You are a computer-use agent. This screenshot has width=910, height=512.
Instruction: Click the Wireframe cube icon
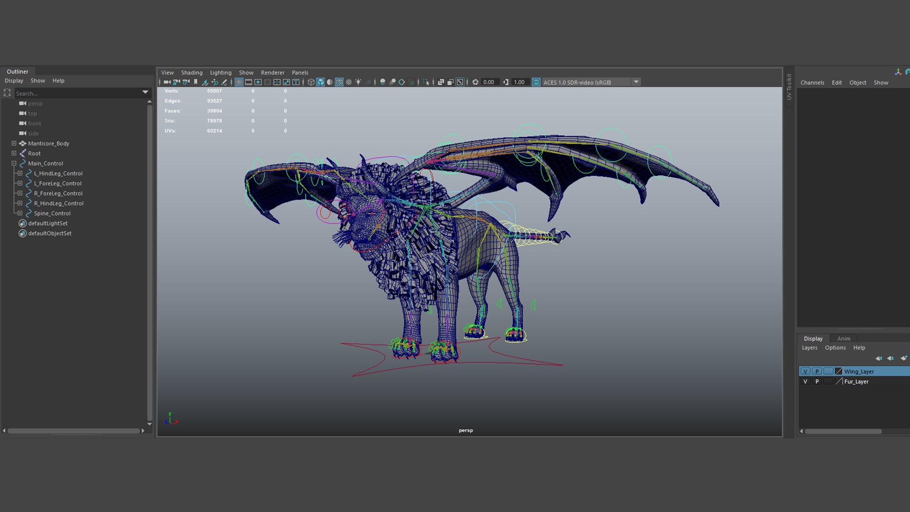[x=311, y=82]
